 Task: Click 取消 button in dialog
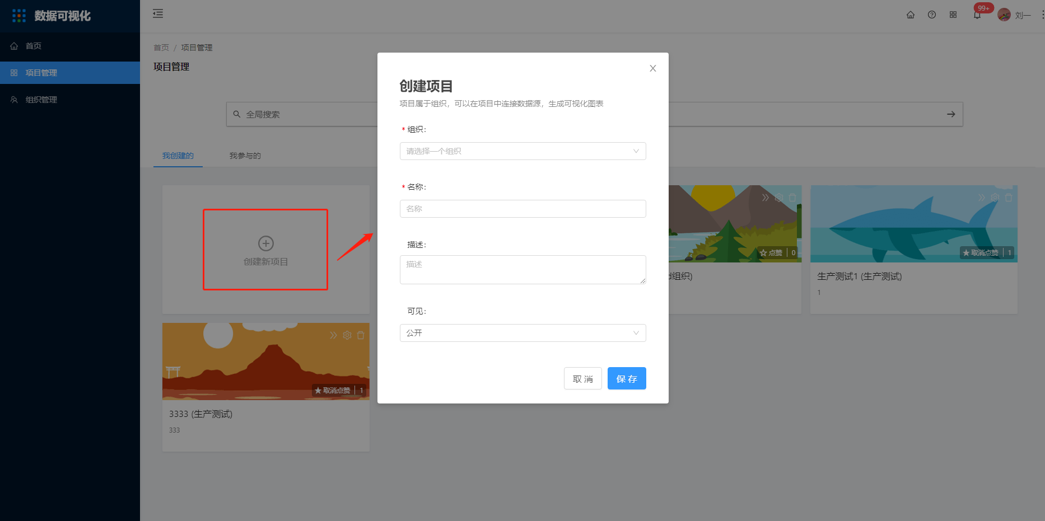click(x=583, y=378)
